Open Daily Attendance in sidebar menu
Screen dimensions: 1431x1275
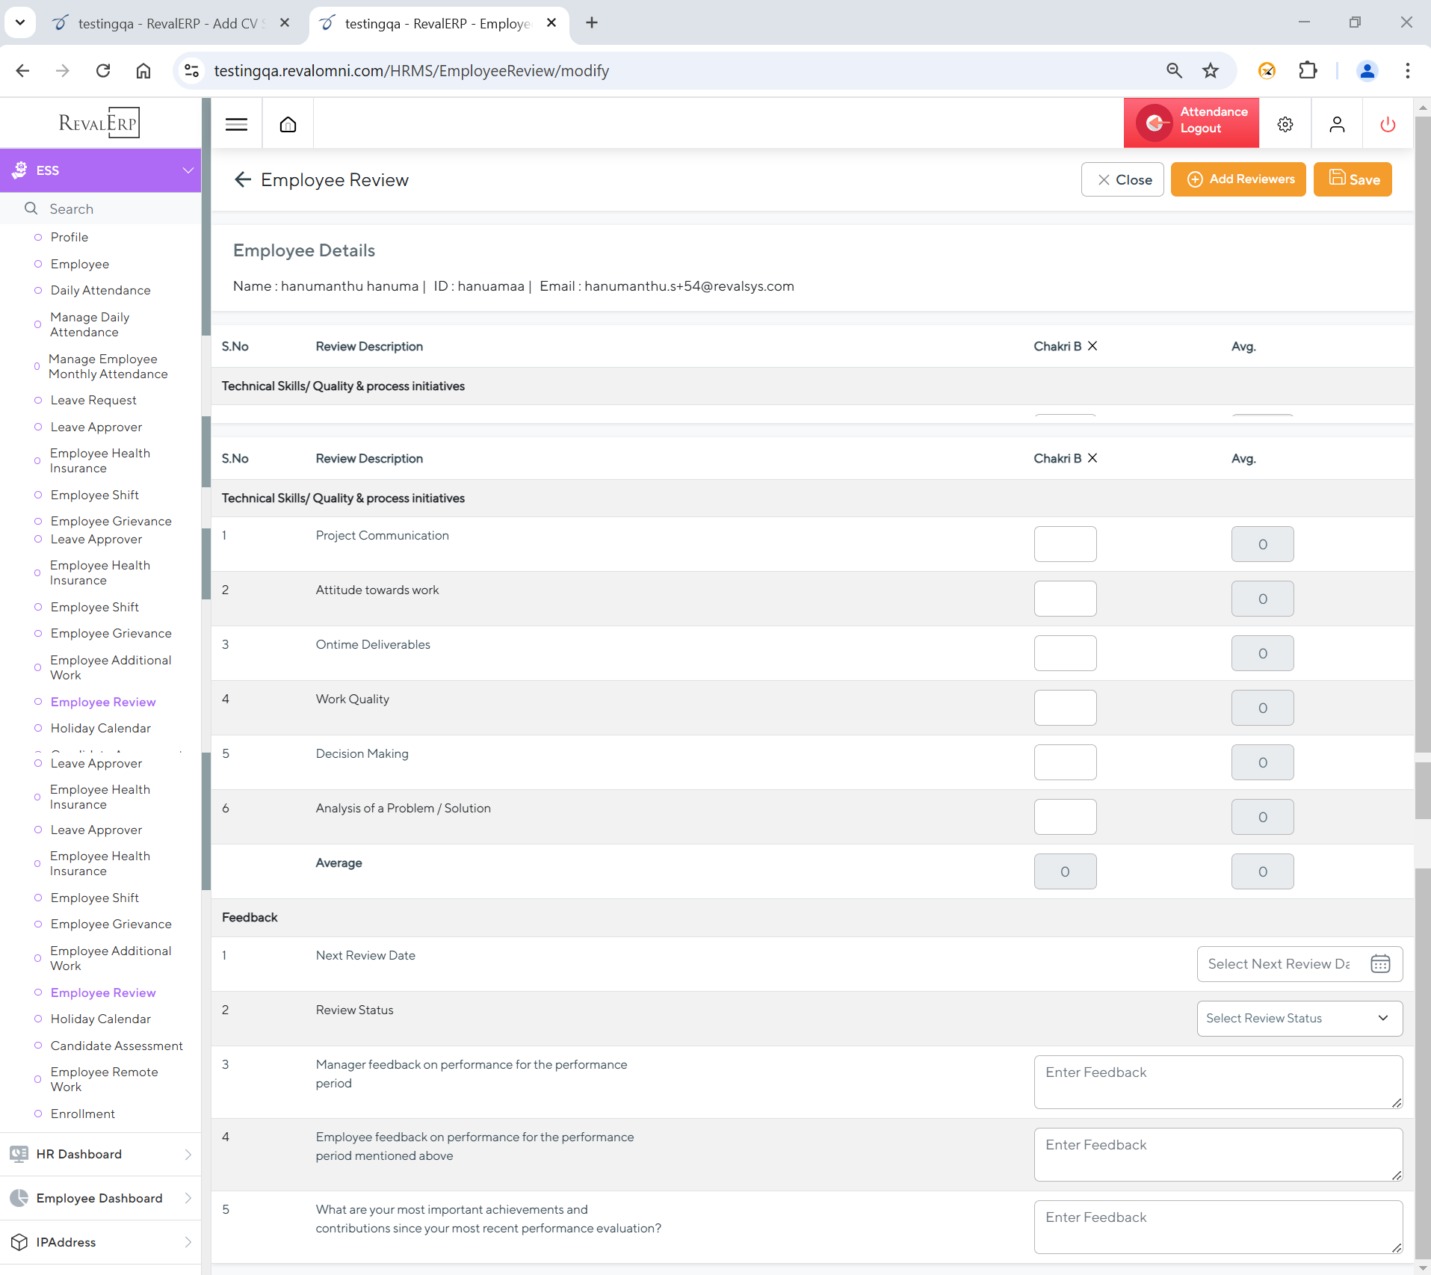(x=101, y=290)
